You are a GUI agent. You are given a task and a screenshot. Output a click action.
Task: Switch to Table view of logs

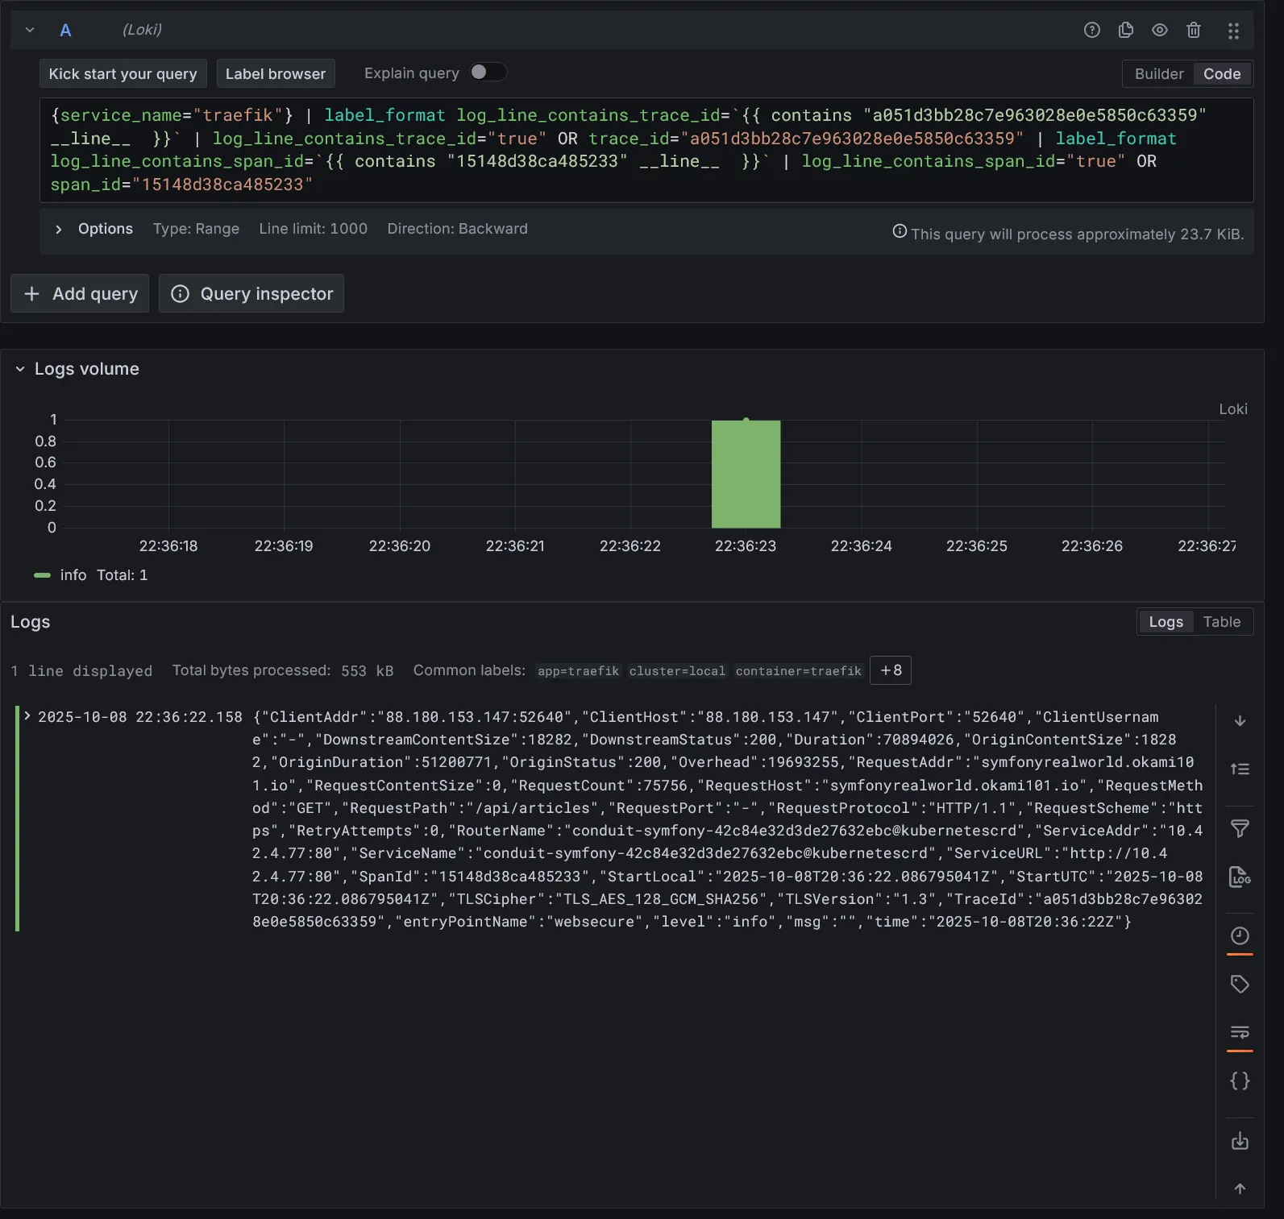pyautogui.click(x=1221, y=622)
